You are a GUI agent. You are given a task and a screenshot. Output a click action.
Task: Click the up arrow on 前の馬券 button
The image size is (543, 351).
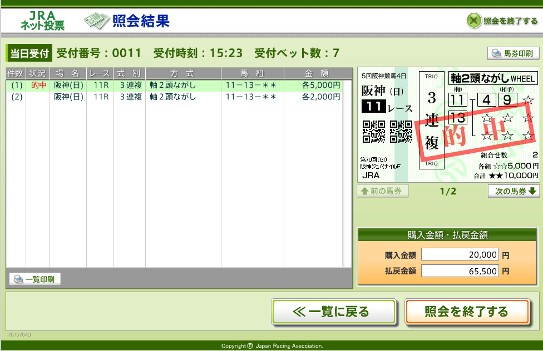click(364, 191)
